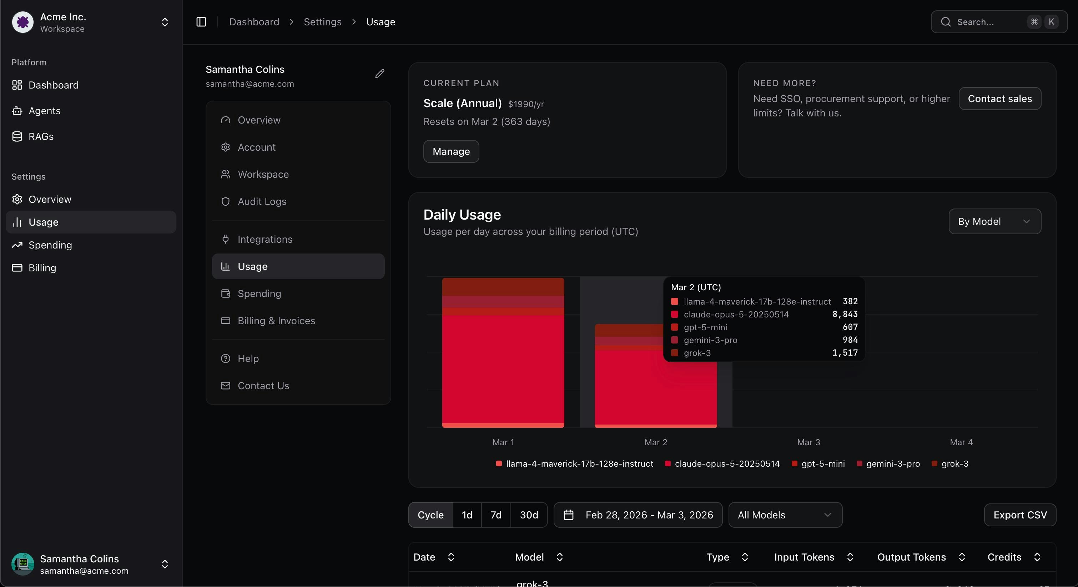Open Spending from the settings menu
1078x587 pixels.
260,293
